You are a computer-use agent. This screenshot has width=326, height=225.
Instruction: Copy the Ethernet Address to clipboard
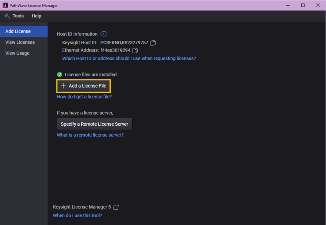[x=135, y=50]
